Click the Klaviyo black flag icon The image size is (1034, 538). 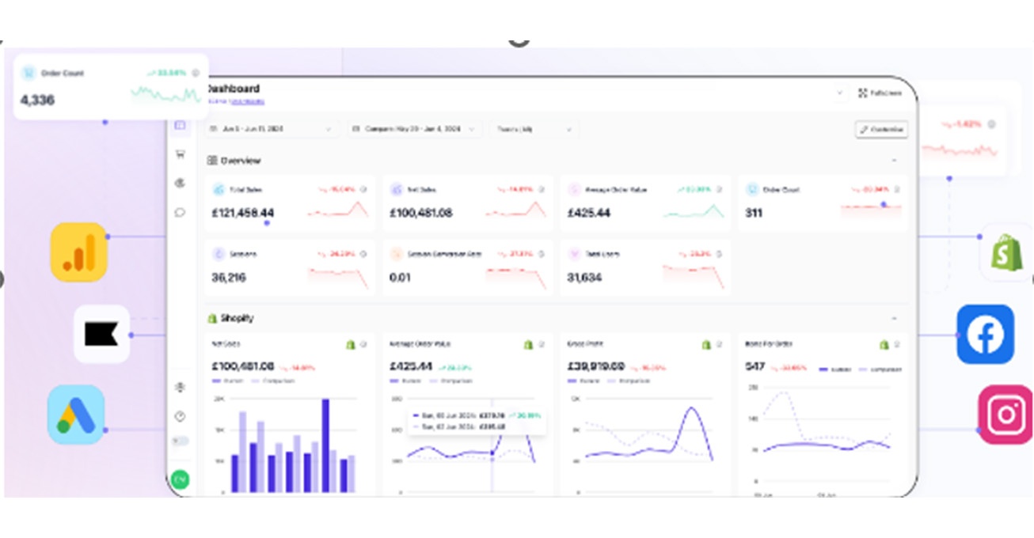point(102,335)
